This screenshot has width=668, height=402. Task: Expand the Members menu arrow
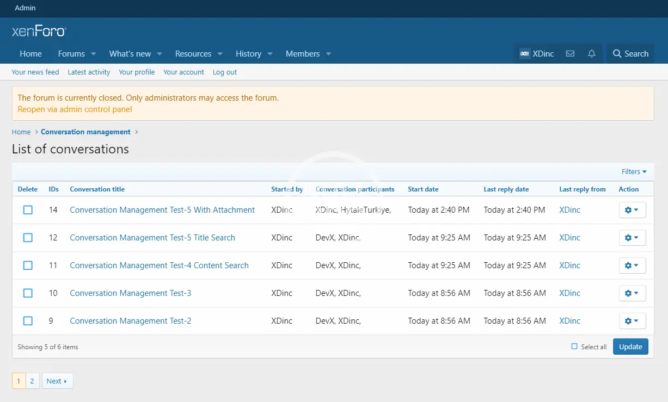coord(329,54)
